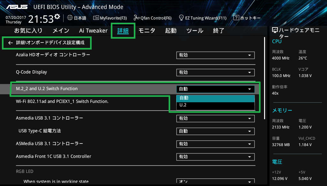Screen dimensions: 327x186
Task: Click the 4000 MHz CPU frequency value
Action: pos(281,58)
